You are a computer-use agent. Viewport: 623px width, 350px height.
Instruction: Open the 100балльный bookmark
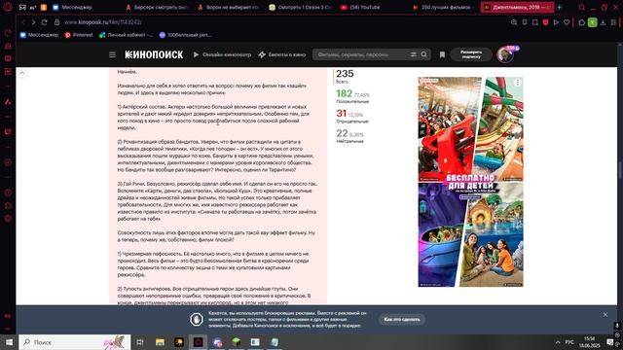(185, 35)
